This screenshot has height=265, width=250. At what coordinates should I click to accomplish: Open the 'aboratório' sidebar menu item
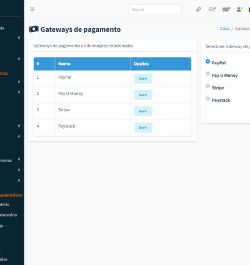pyautogui.click(x=8, y=215)
